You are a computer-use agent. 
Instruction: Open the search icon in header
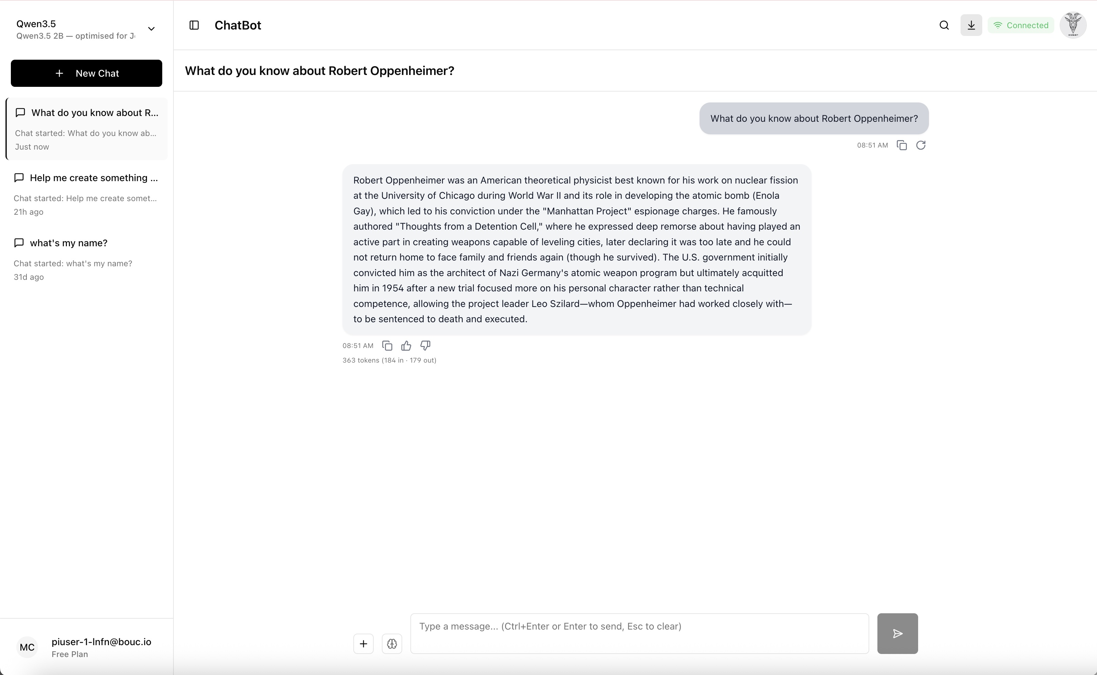(x=944, y=25)
